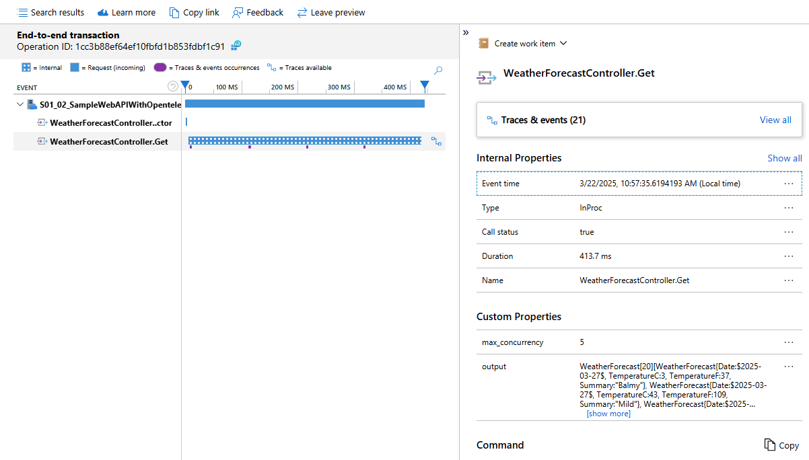Click the left timeline range marker
The height and width of the screenshot is (460, 809).
click(x=186, y=85)
